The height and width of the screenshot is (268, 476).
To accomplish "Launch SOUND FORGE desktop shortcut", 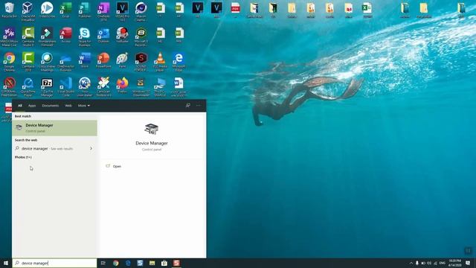I will point(141,62).
